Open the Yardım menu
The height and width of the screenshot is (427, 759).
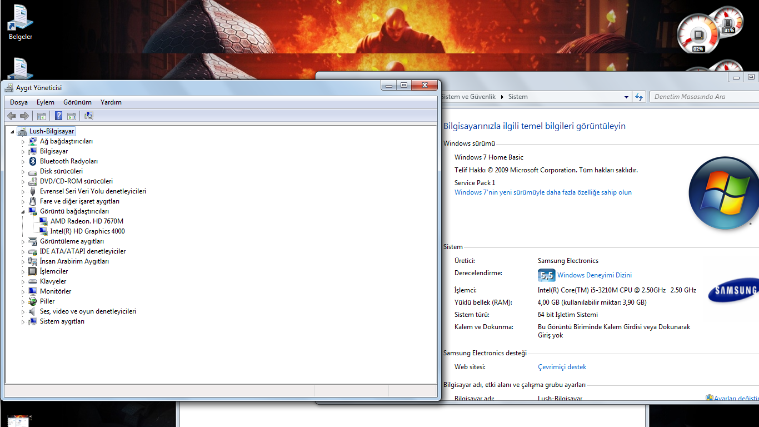click(x=111, y=102)
